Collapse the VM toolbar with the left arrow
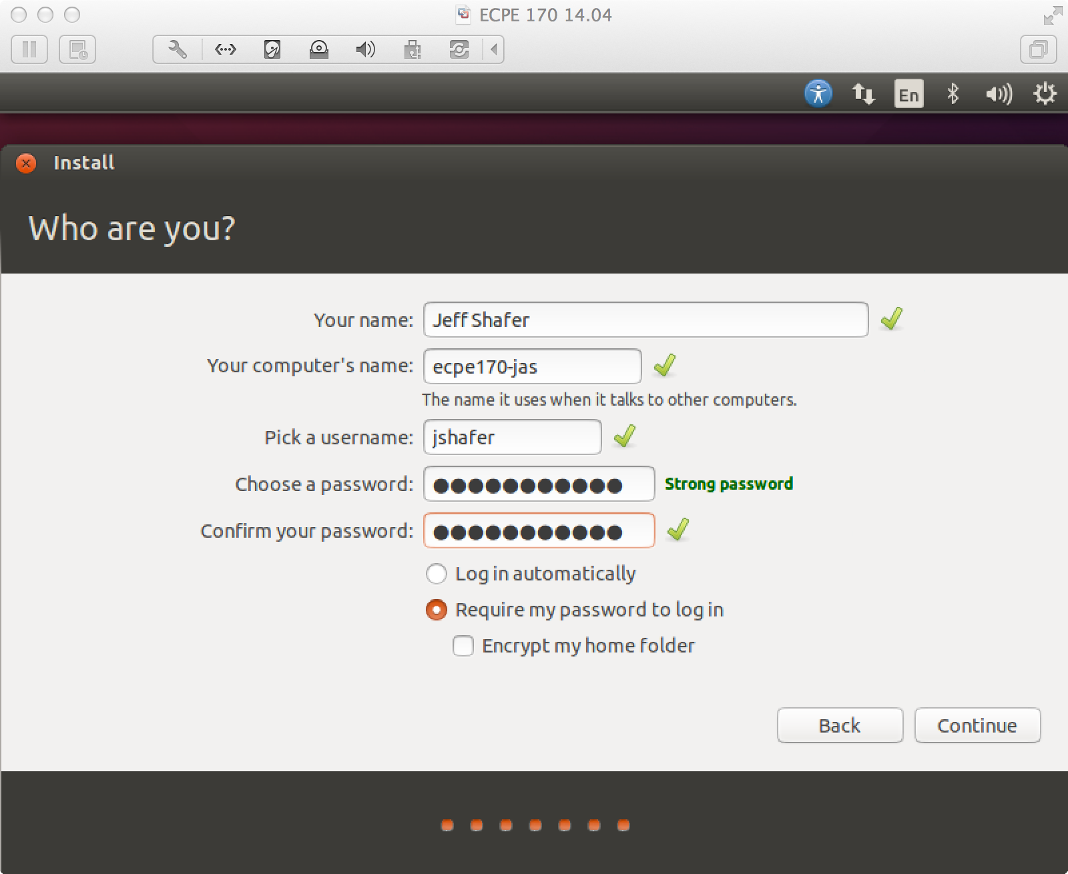Image resolution: width=1068 pixels, height=874 pixels. [493, 49]
